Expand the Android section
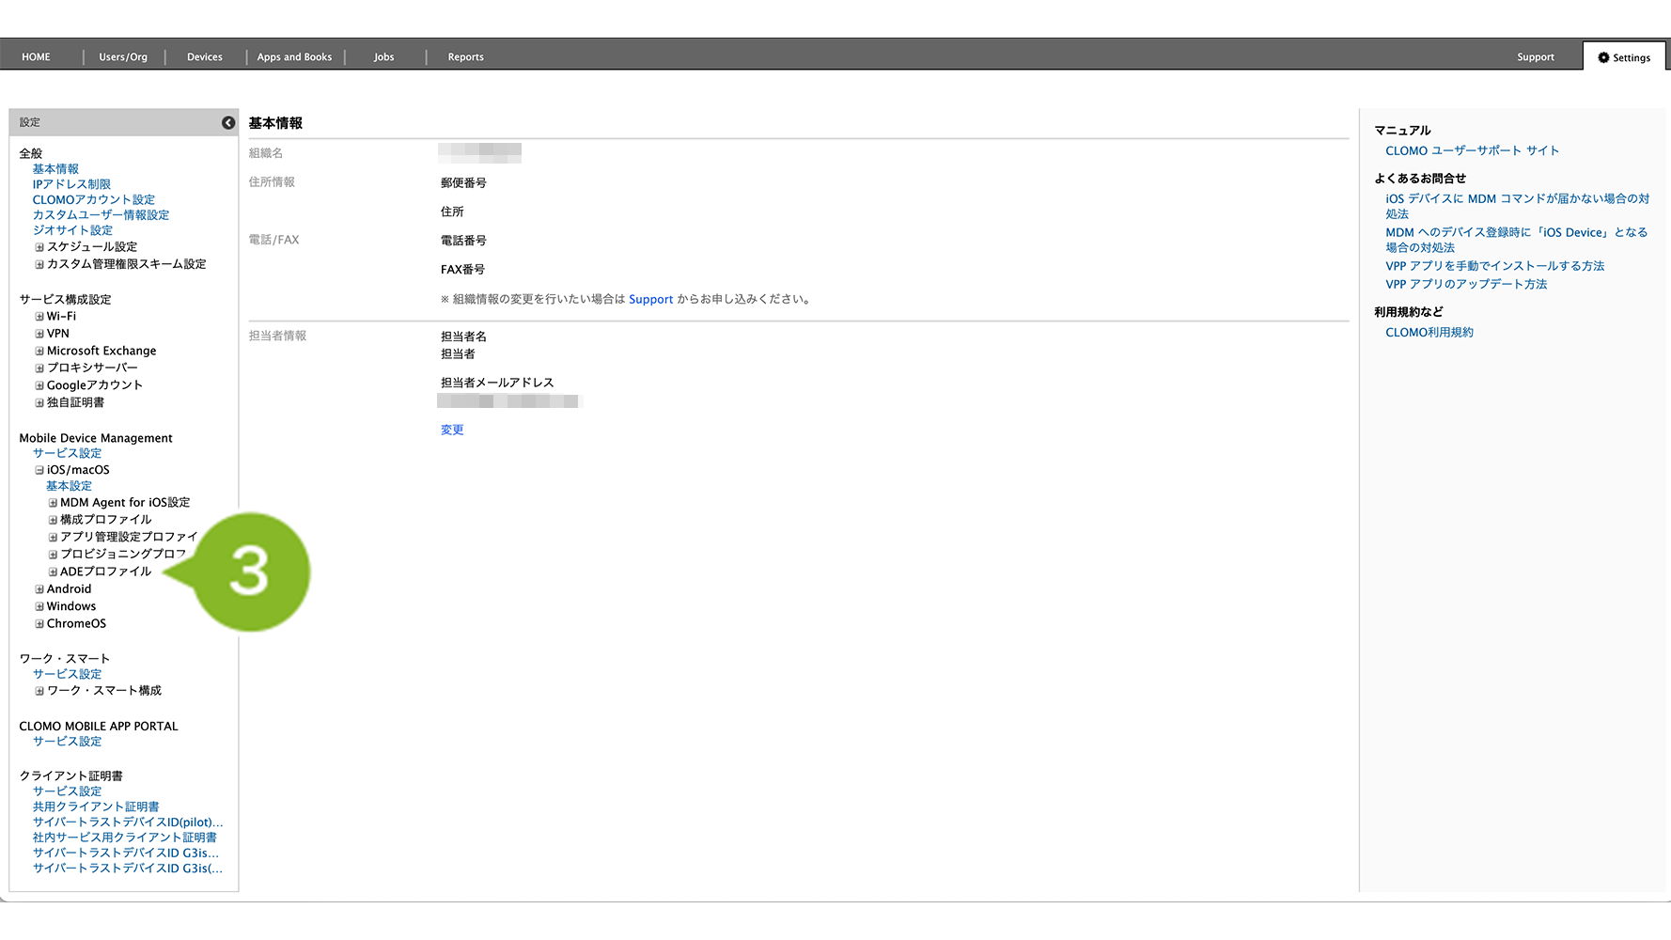Viewport: 1671px width, 940px height. tap(39, 589)
